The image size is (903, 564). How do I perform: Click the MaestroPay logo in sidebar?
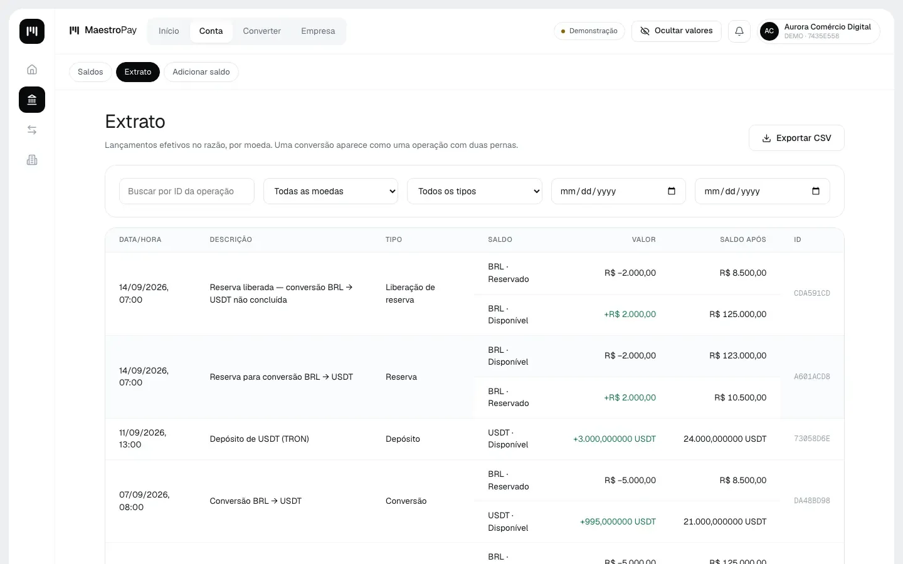(32, 31)
